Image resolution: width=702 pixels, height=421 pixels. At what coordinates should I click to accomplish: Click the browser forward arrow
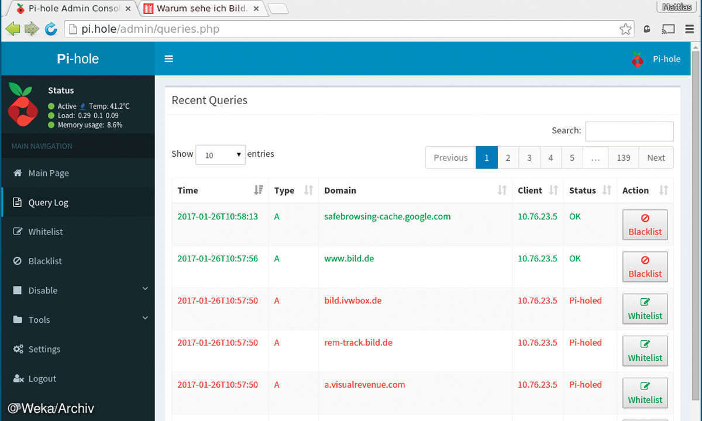click(x=32, y=29)
